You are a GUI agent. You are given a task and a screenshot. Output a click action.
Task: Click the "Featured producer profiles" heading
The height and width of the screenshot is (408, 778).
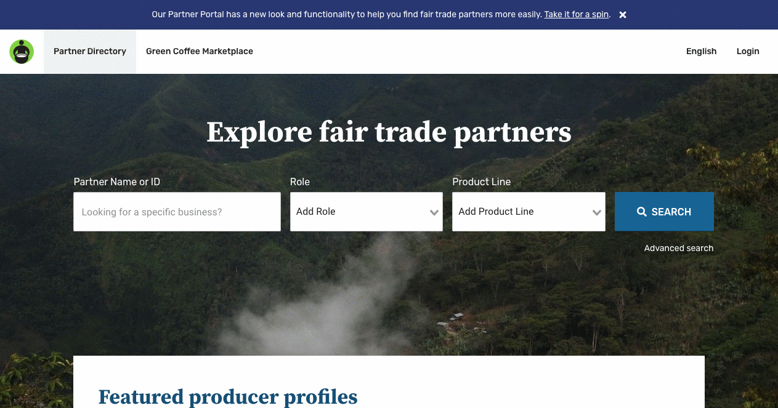click(x=228, y=397)
